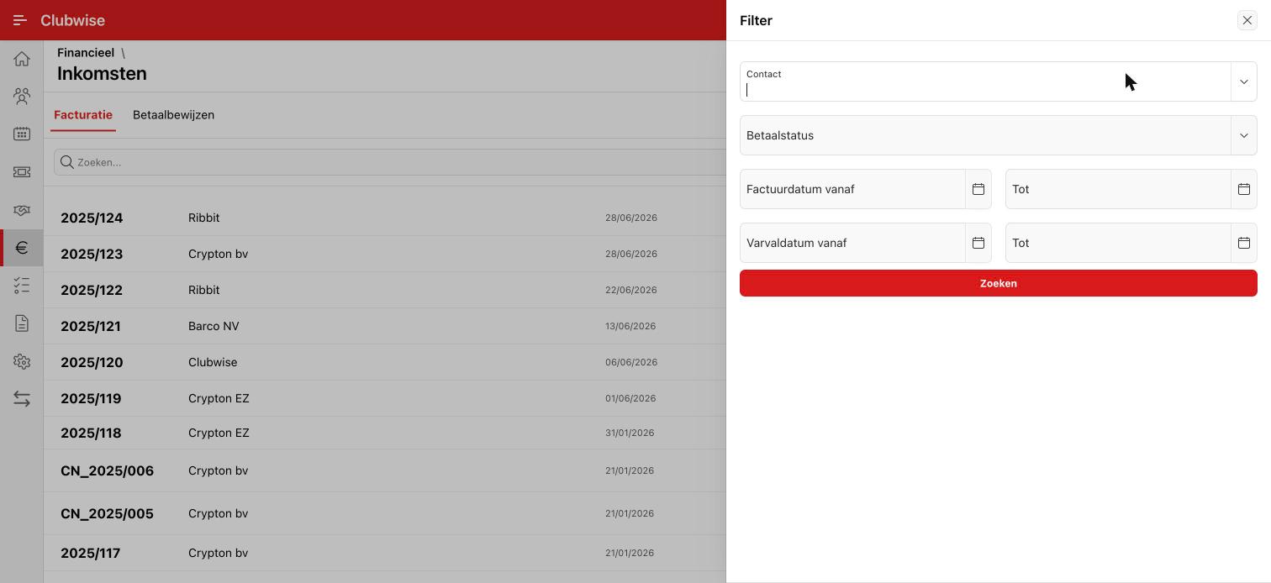Click the search magnifier icon
The image size is (1271, 583).
(x=67, y=162)
